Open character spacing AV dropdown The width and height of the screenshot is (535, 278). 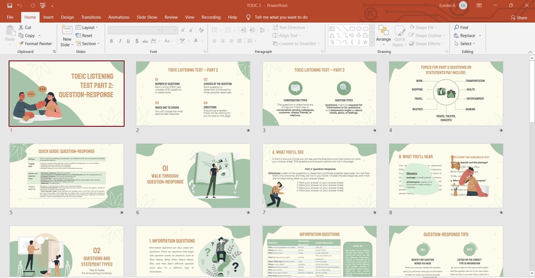155,41
